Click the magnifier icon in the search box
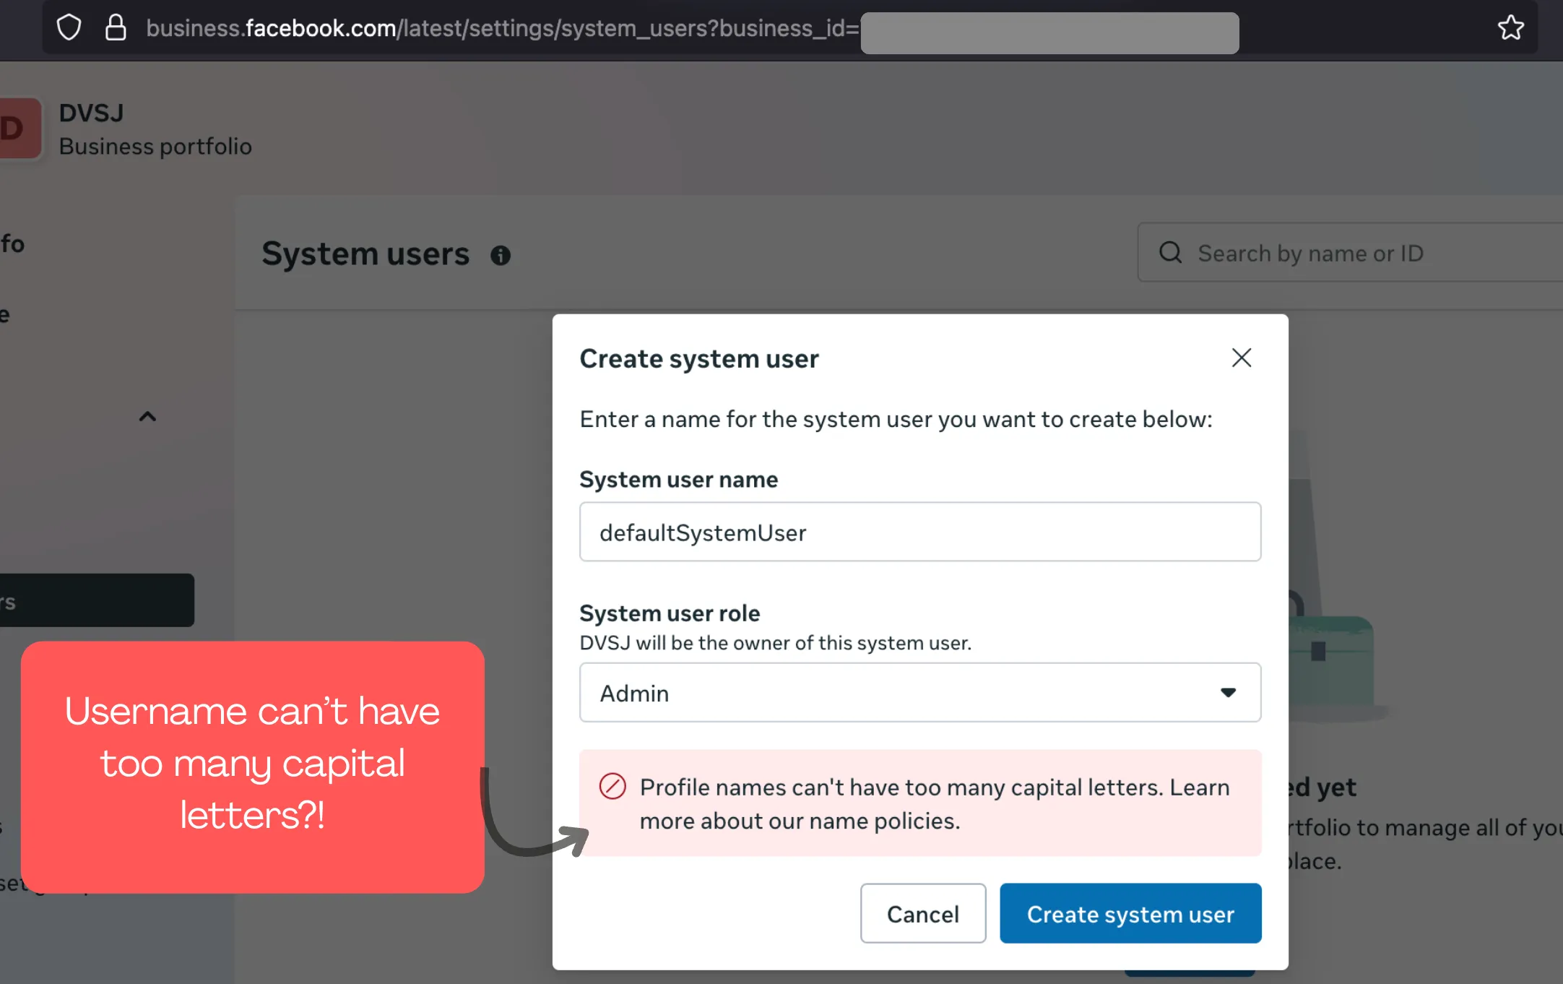 (x=1170, y=253)
